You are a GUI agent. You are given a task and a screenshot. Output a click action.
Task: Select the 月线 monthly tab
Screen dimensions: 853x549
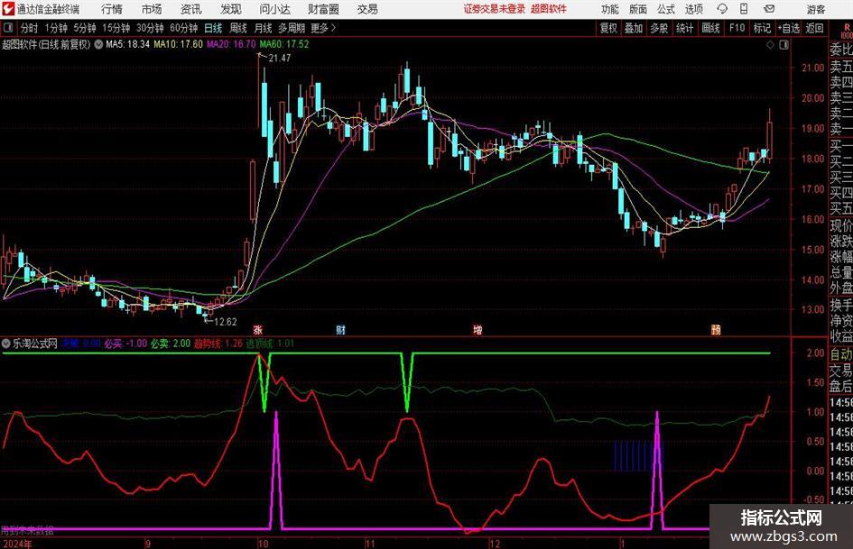(x=263, y=28)
